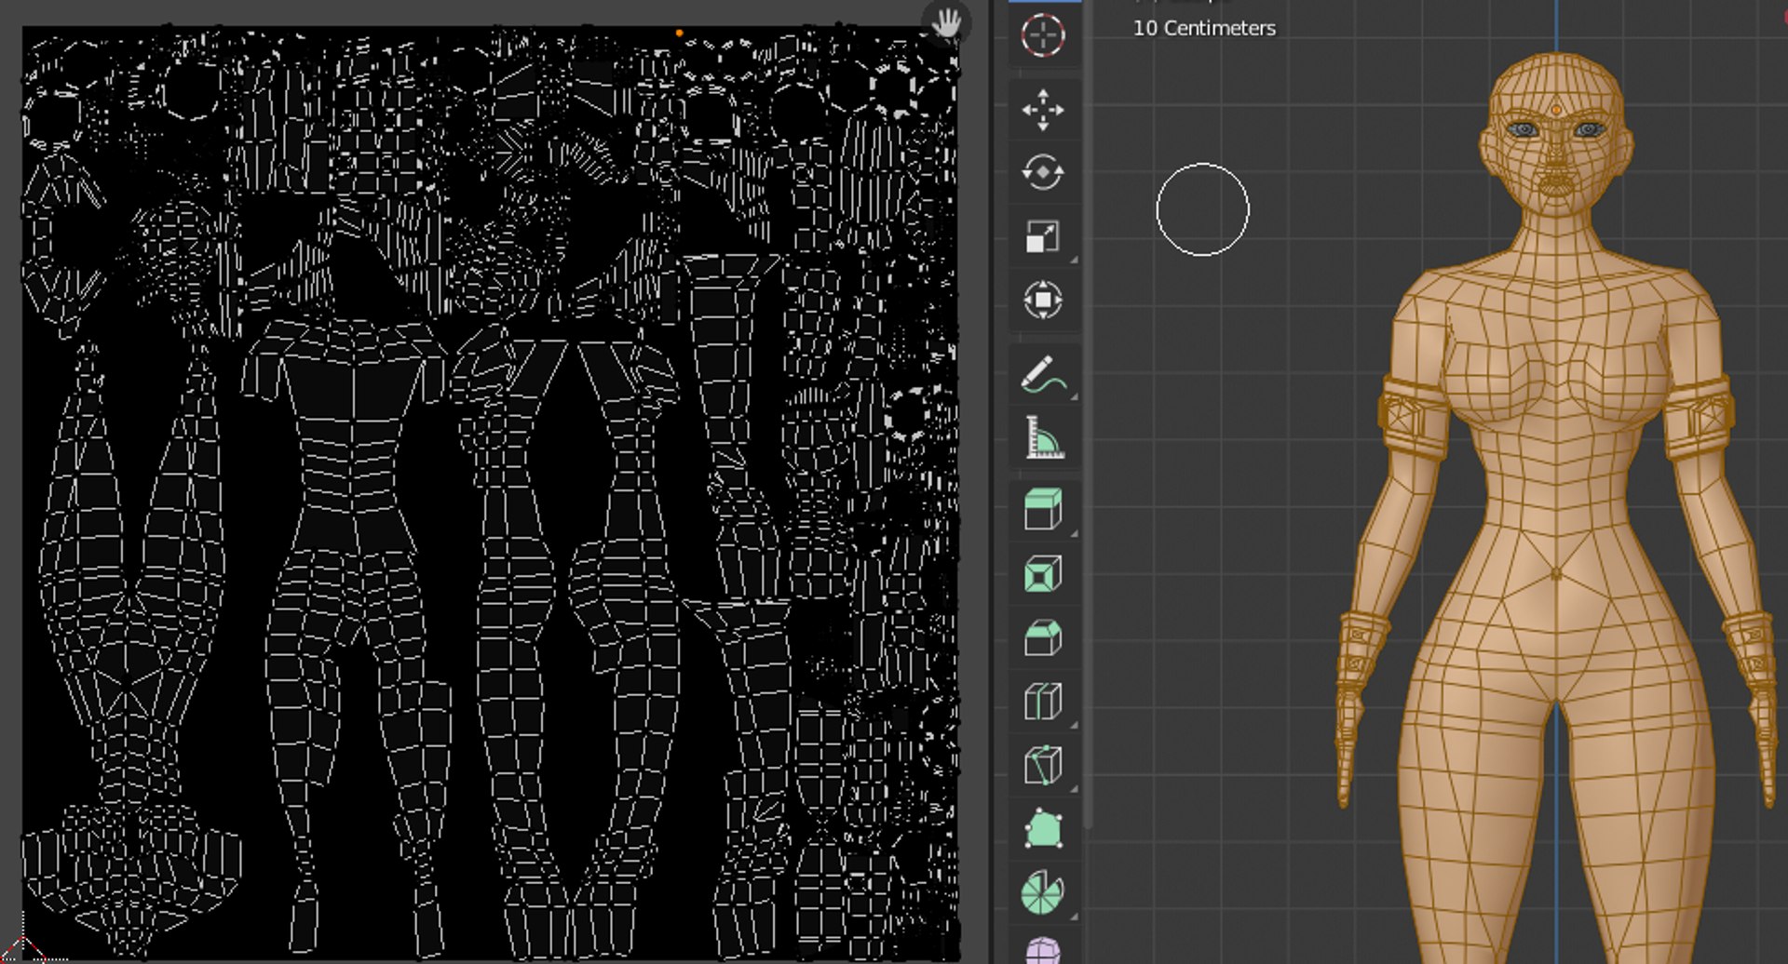Select the Poly Build tool
This screenshot has height=964, width=1788.
[x=1043, y=829]
